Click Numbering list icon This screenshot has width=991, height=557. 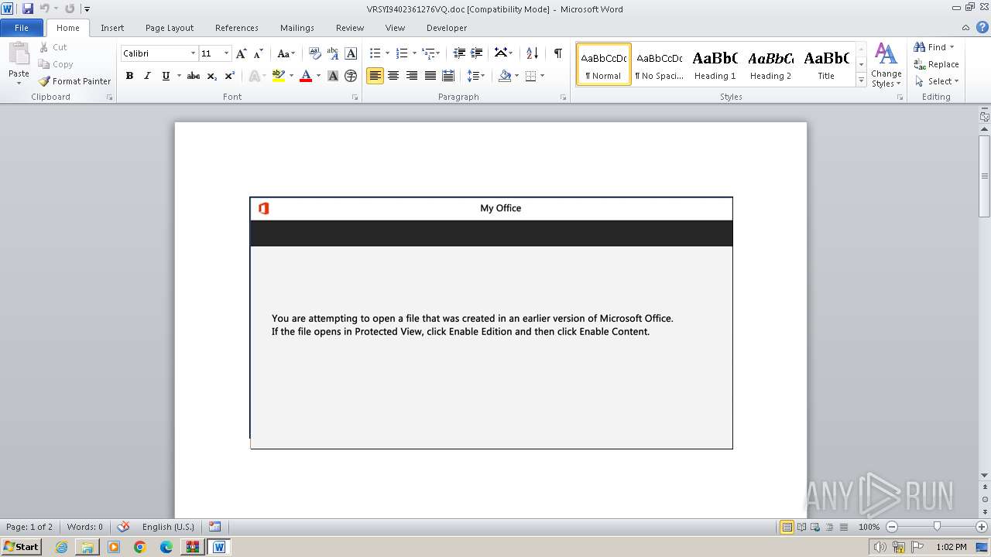(401, 53)
